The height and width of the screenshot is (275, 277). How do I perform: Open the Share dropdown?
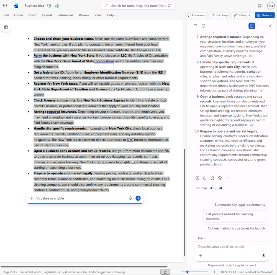click(265, 15)
